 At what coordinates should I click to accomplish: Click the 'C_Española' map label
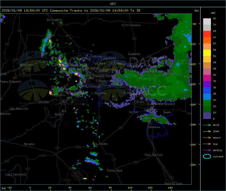point(108,58)
